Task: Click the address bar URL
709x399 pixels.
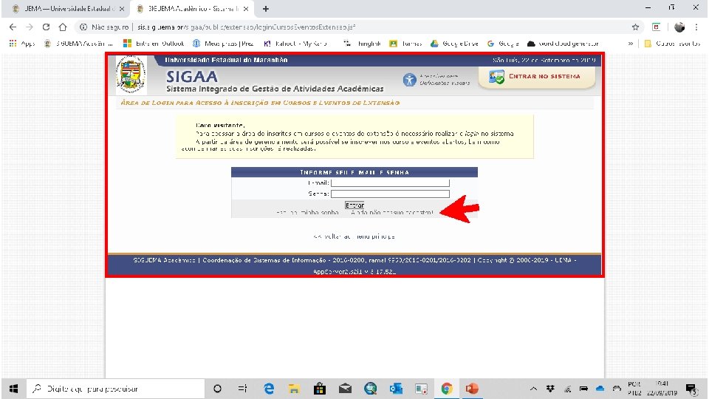Action: [247, 27]
